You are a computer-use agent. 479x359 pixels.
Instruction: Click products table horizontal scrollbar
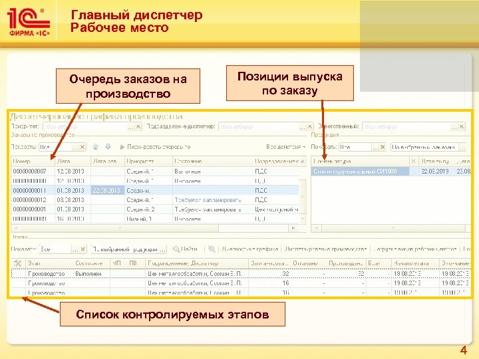tap(391, 228)
